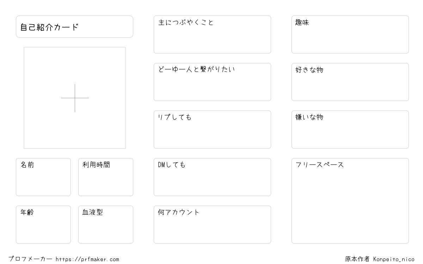This screenshot has height=264, width=423.
Task: Select the 利用時間 box
Action: point(106,177)
